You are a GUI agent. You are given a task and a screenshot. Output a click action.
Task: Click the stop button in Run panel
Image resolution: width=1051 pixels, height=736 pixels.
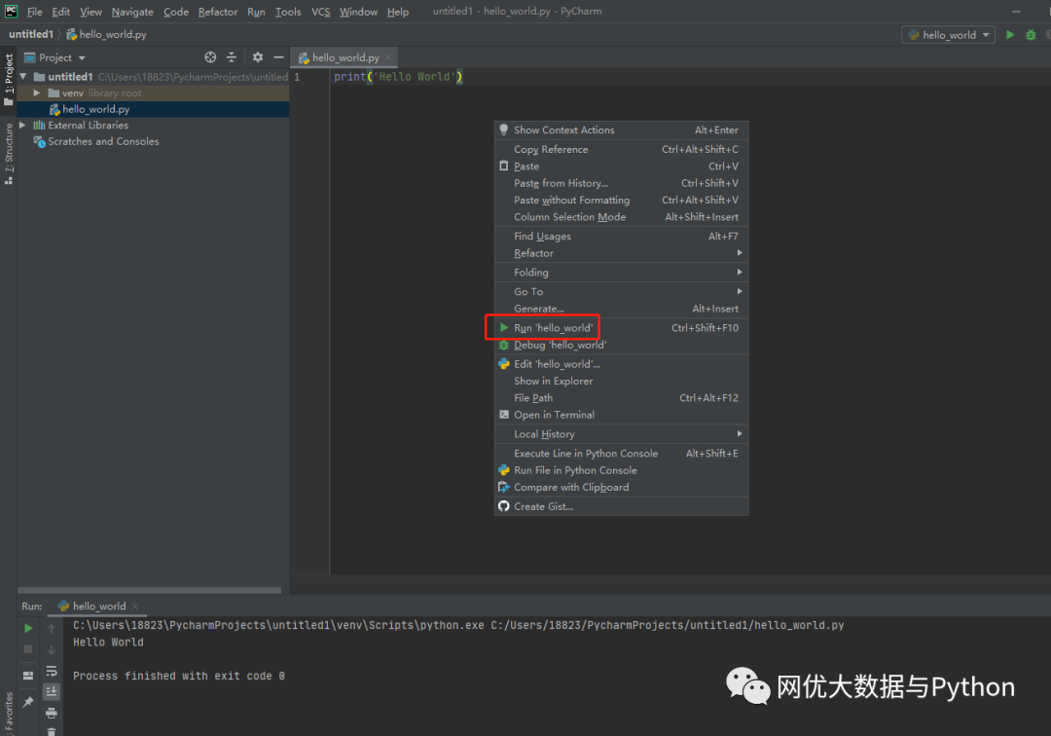(28, 648)
